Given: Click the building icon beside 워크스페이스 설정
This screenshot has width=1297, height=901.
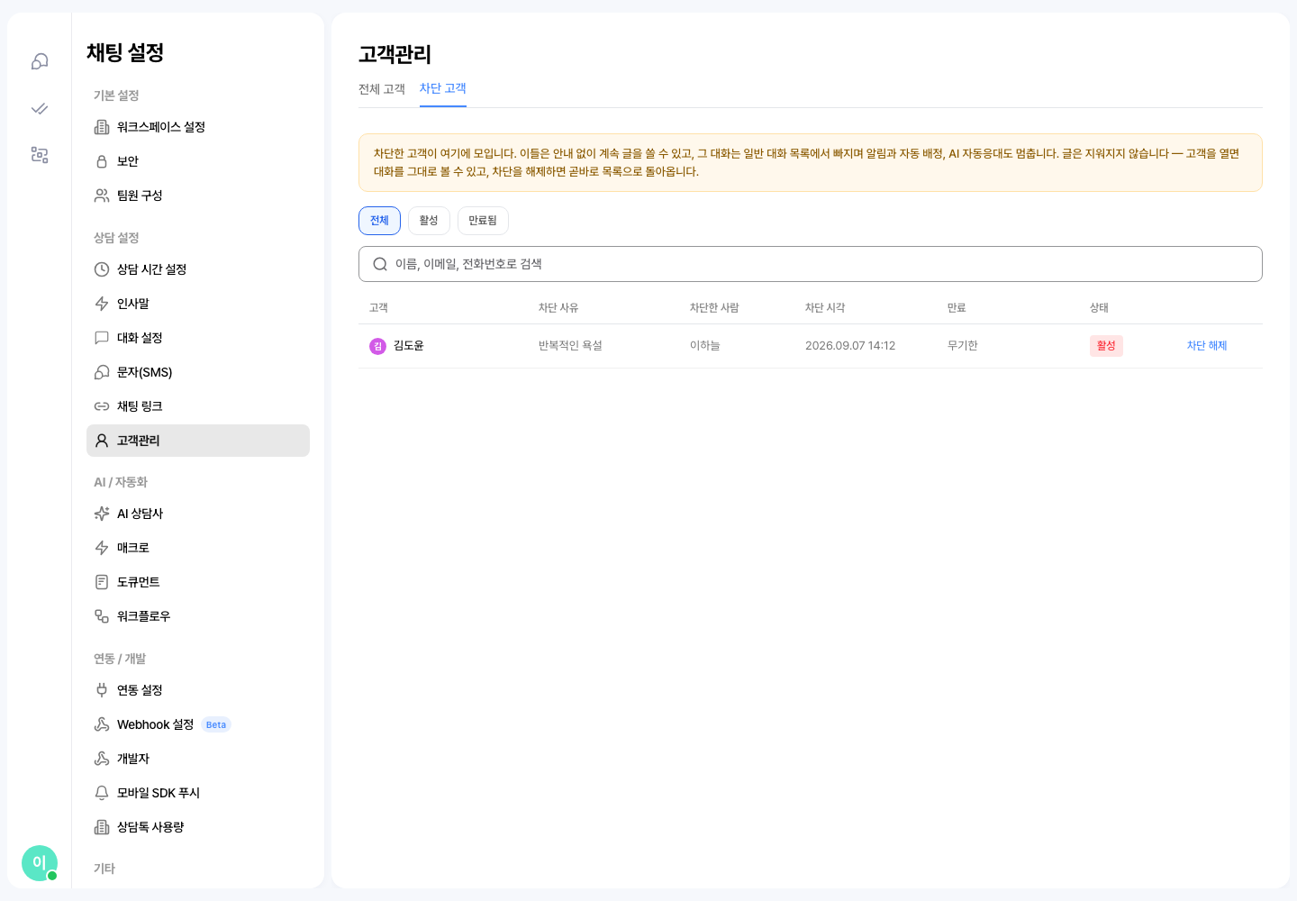Looking at the screenshot, I should pos(102,127).
